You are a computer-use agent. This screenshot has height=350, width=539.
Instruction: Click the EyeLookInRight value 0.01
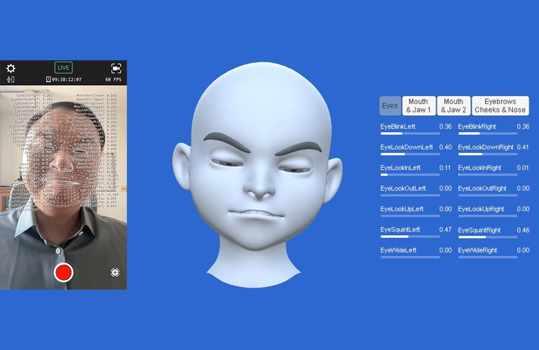[523, 168]
